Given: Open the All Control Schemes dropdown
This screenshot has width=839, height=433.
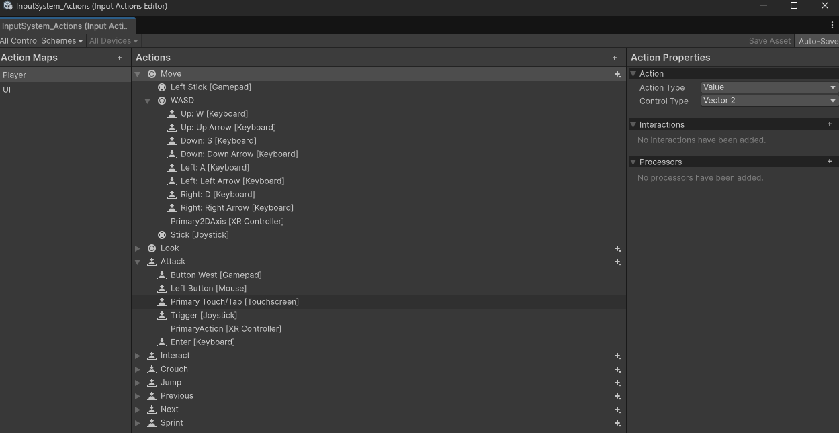Looking at the screenshot, I should [42, 41].
